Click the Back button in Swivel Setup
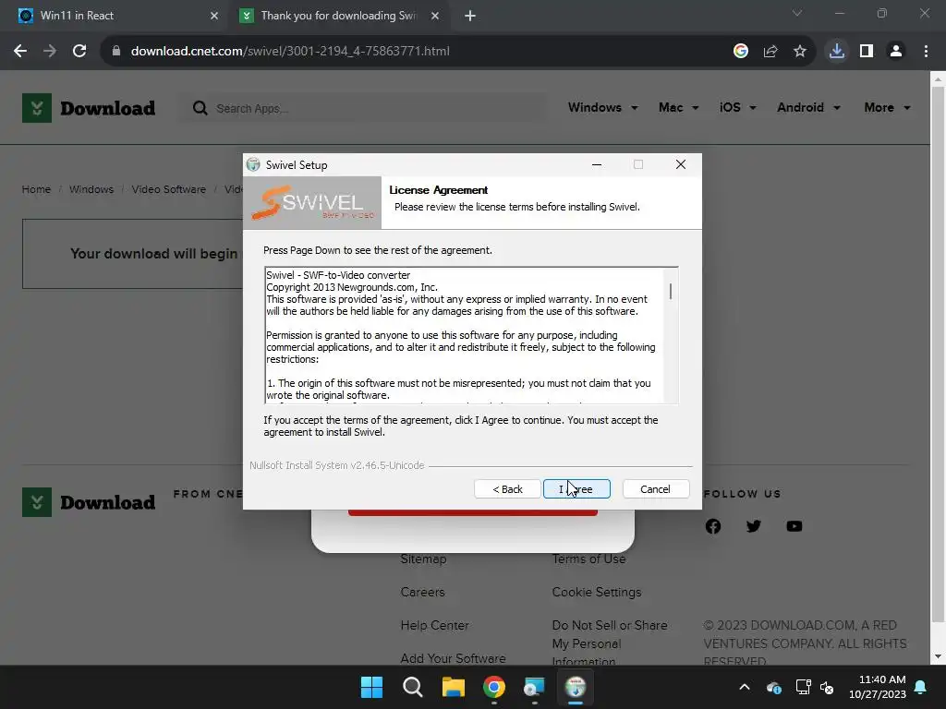The width and height of the screenshot is (946, 709). point(507,489)
